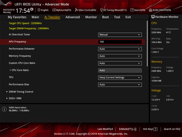
Task: Click the 16384 MB capacity value
Action: (x=156, y=81)
